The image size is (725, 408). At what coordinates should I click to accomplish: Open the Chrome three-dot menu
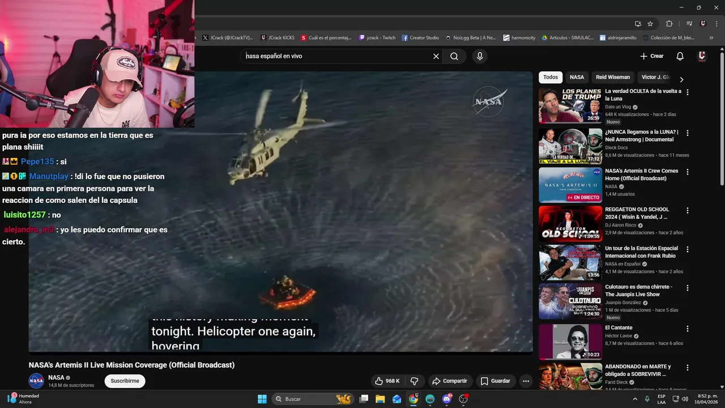(717, 24)
